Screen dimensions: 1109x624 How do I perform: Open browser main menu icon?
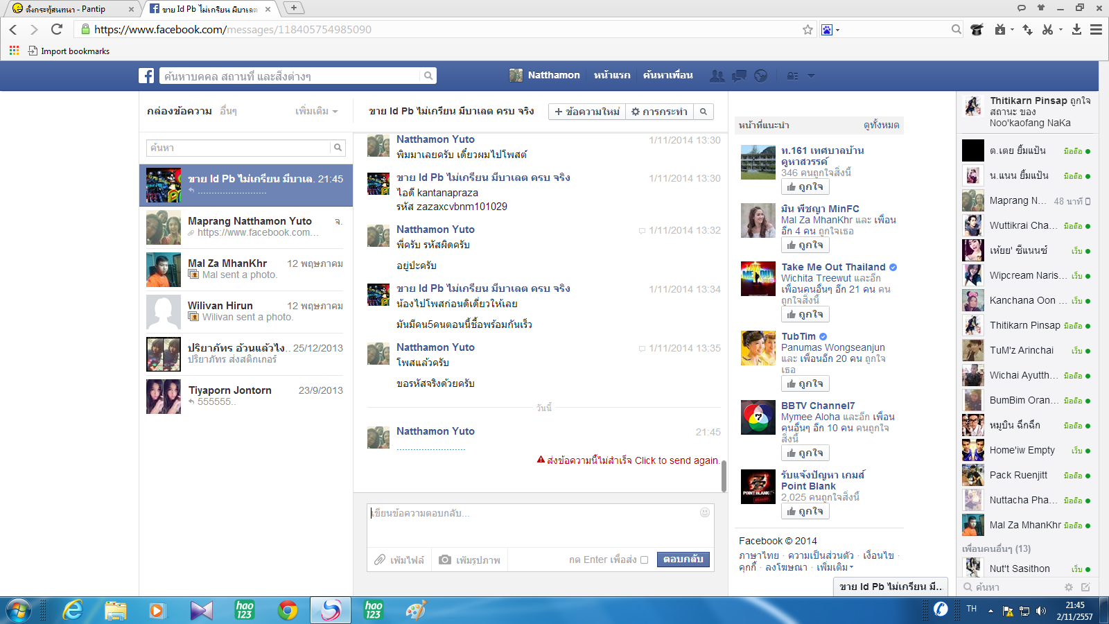click(x=1096, y=29)
